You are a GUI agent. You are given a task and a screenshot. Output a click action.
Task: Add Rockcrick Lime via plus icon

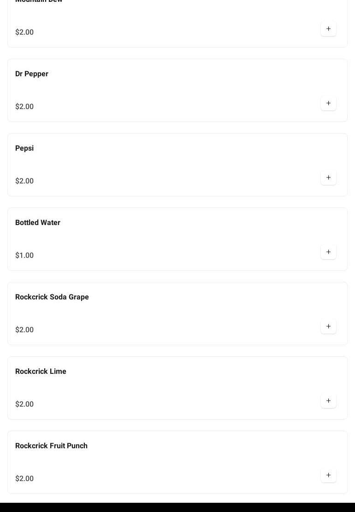pos(328,401)
